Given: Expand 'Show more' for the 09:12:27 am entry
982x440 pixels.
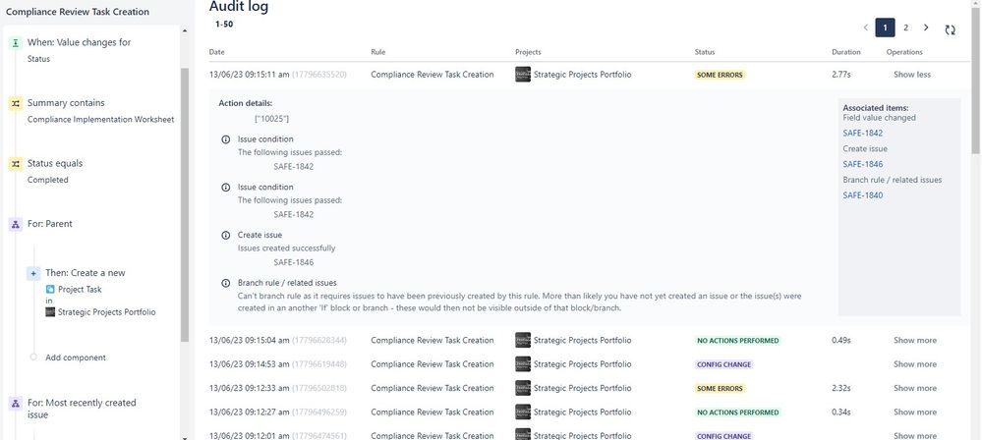Looking at the screenshot, I should [915, 412].
